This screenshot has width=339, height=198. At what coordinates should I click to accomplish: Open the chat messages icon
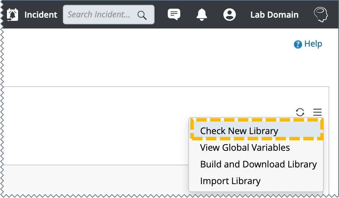[x=174, y=14]
